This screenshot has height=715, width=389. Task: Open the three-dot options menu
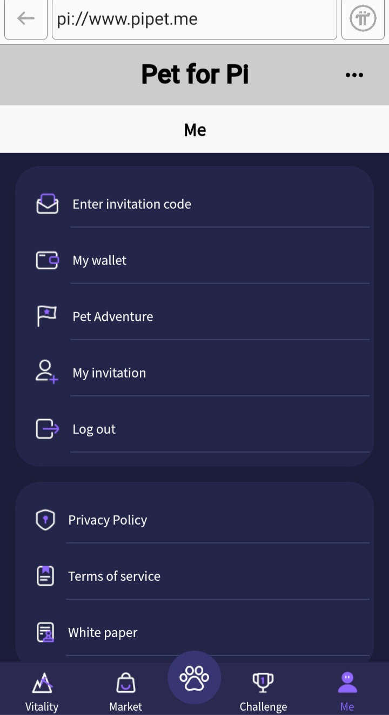tap(354, 75)
